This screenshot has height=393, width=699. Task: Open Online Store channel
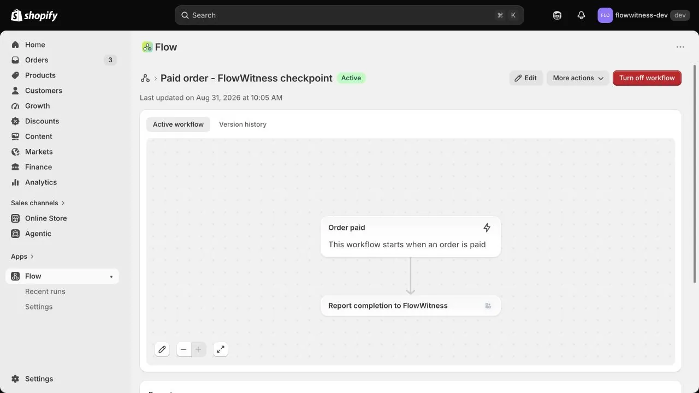[62, 218]
